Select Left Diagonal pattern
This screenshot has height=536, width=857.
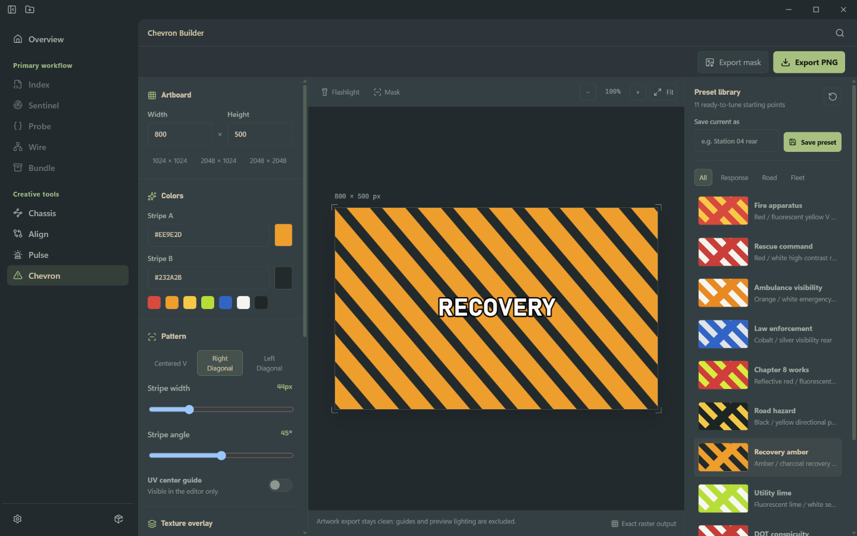coord(269,363)
